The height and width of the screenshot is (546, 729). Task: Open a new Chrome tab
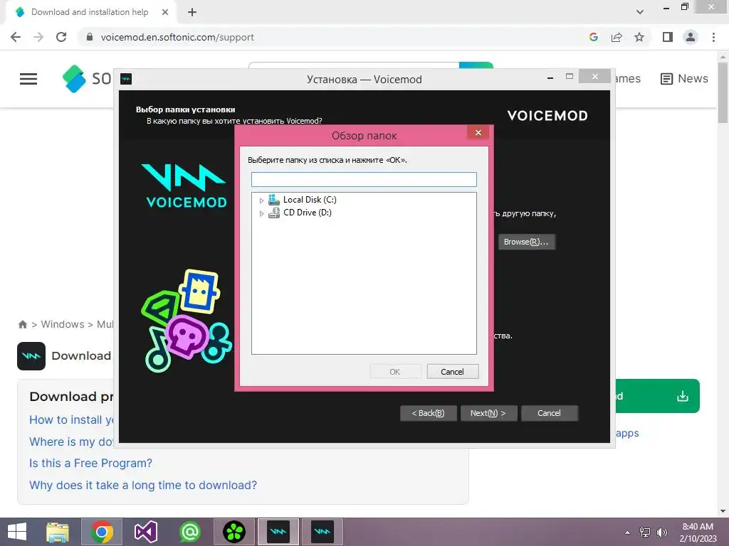pyautogui.click(x=192, y=12)
